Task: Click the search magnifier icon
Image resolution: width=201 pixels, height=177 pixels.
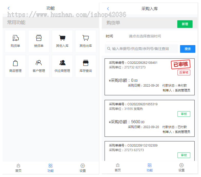Action: (x=109, y=49)
